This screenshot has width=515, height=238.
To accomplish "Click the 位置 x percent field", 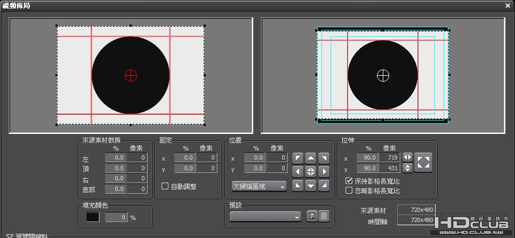I will 255,157.
